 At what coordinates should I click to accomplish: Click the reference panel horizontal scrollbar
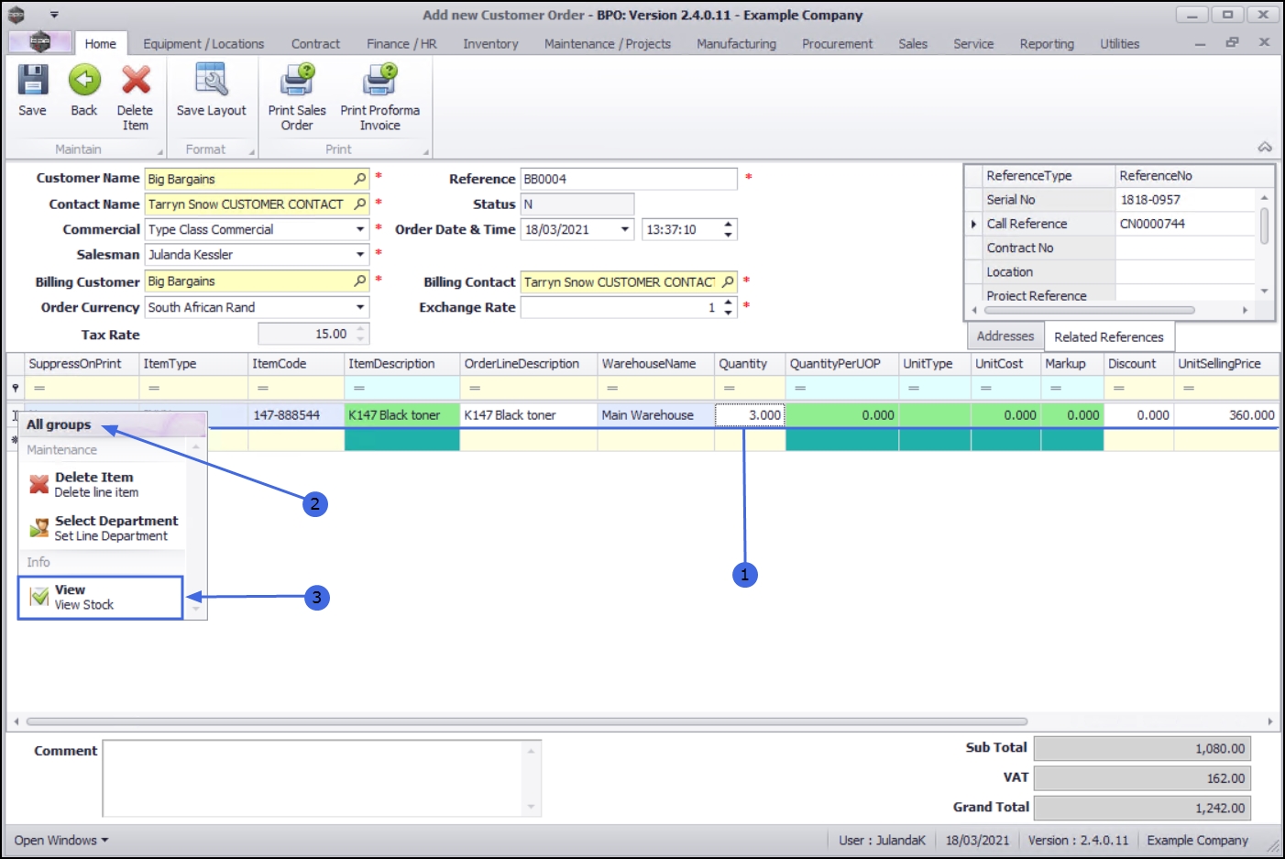tap(1089, 310)
